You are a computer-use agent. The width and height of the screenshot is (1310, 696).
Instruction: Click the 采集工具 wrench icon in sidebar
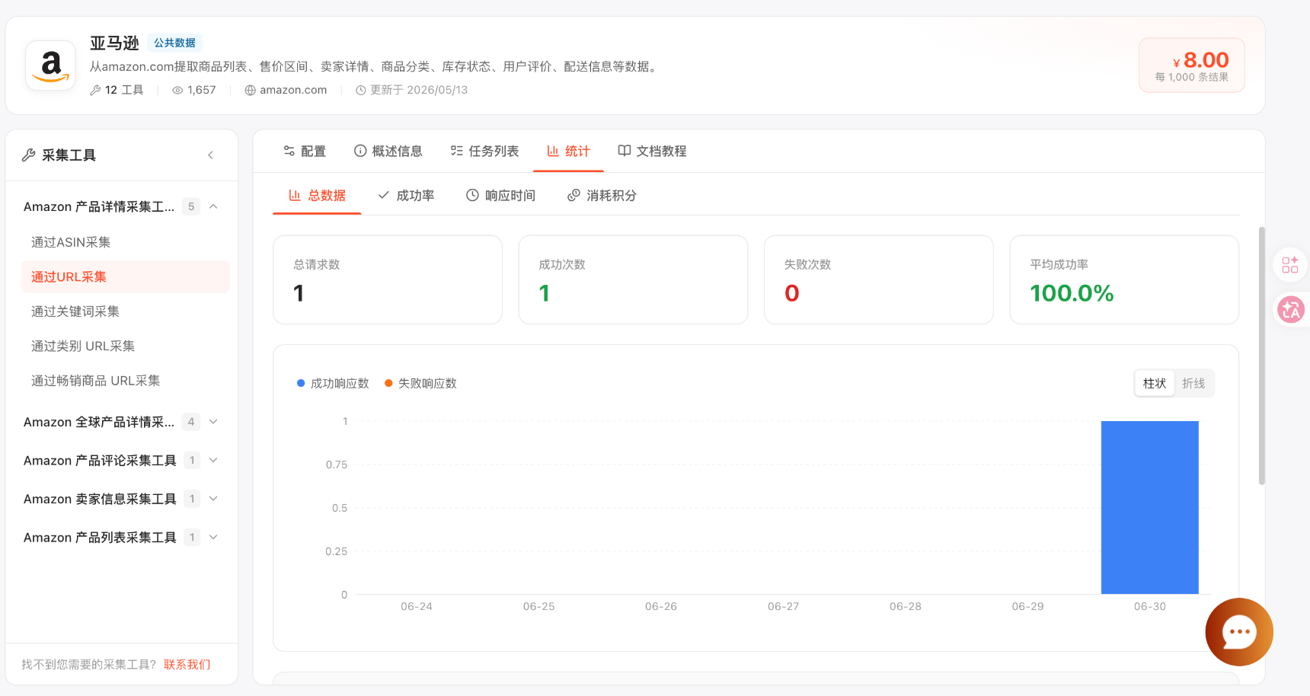pyautogui.click(x=29, y=155)
